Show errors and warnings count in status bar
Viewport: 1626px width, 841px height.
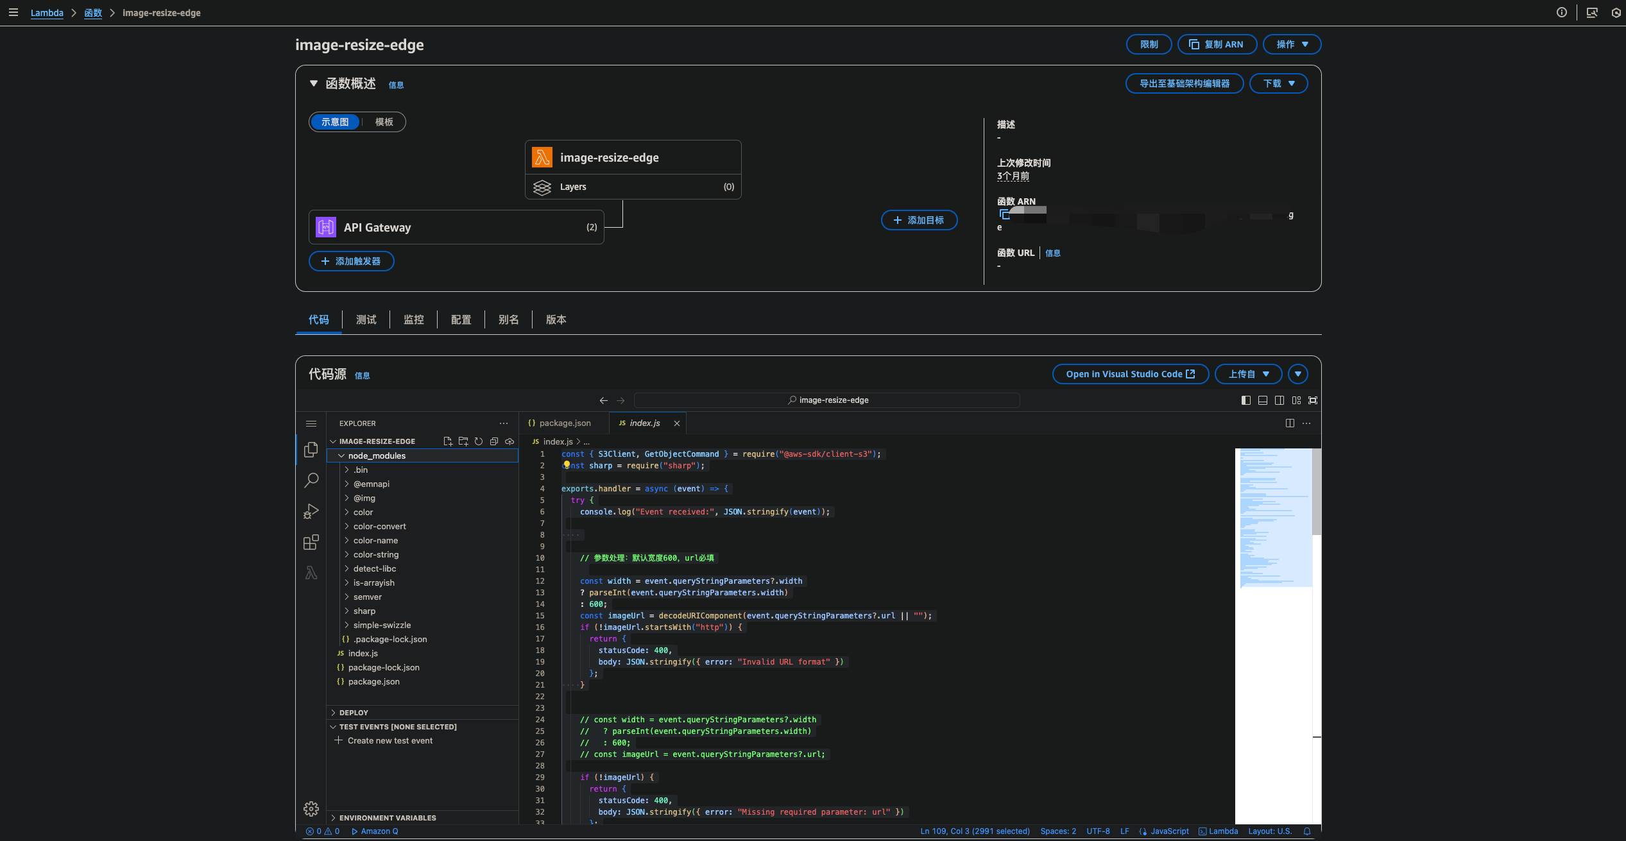coord(323,831)
